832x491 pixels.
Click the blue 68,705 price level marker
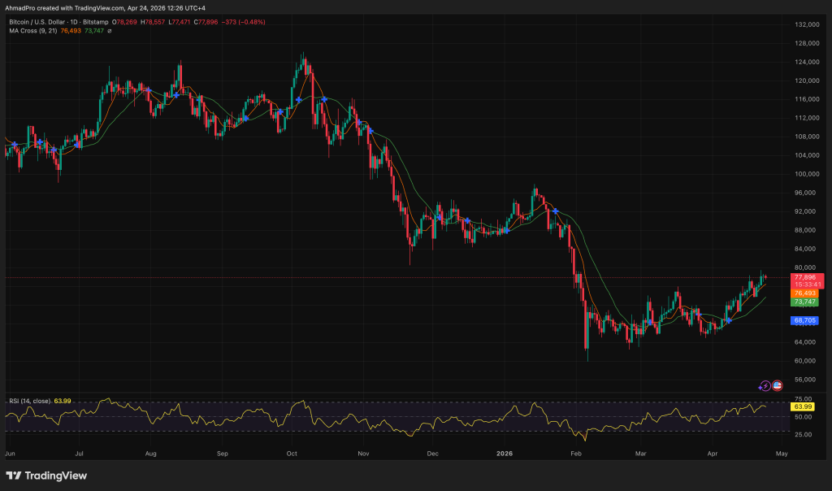pos(804,320)
